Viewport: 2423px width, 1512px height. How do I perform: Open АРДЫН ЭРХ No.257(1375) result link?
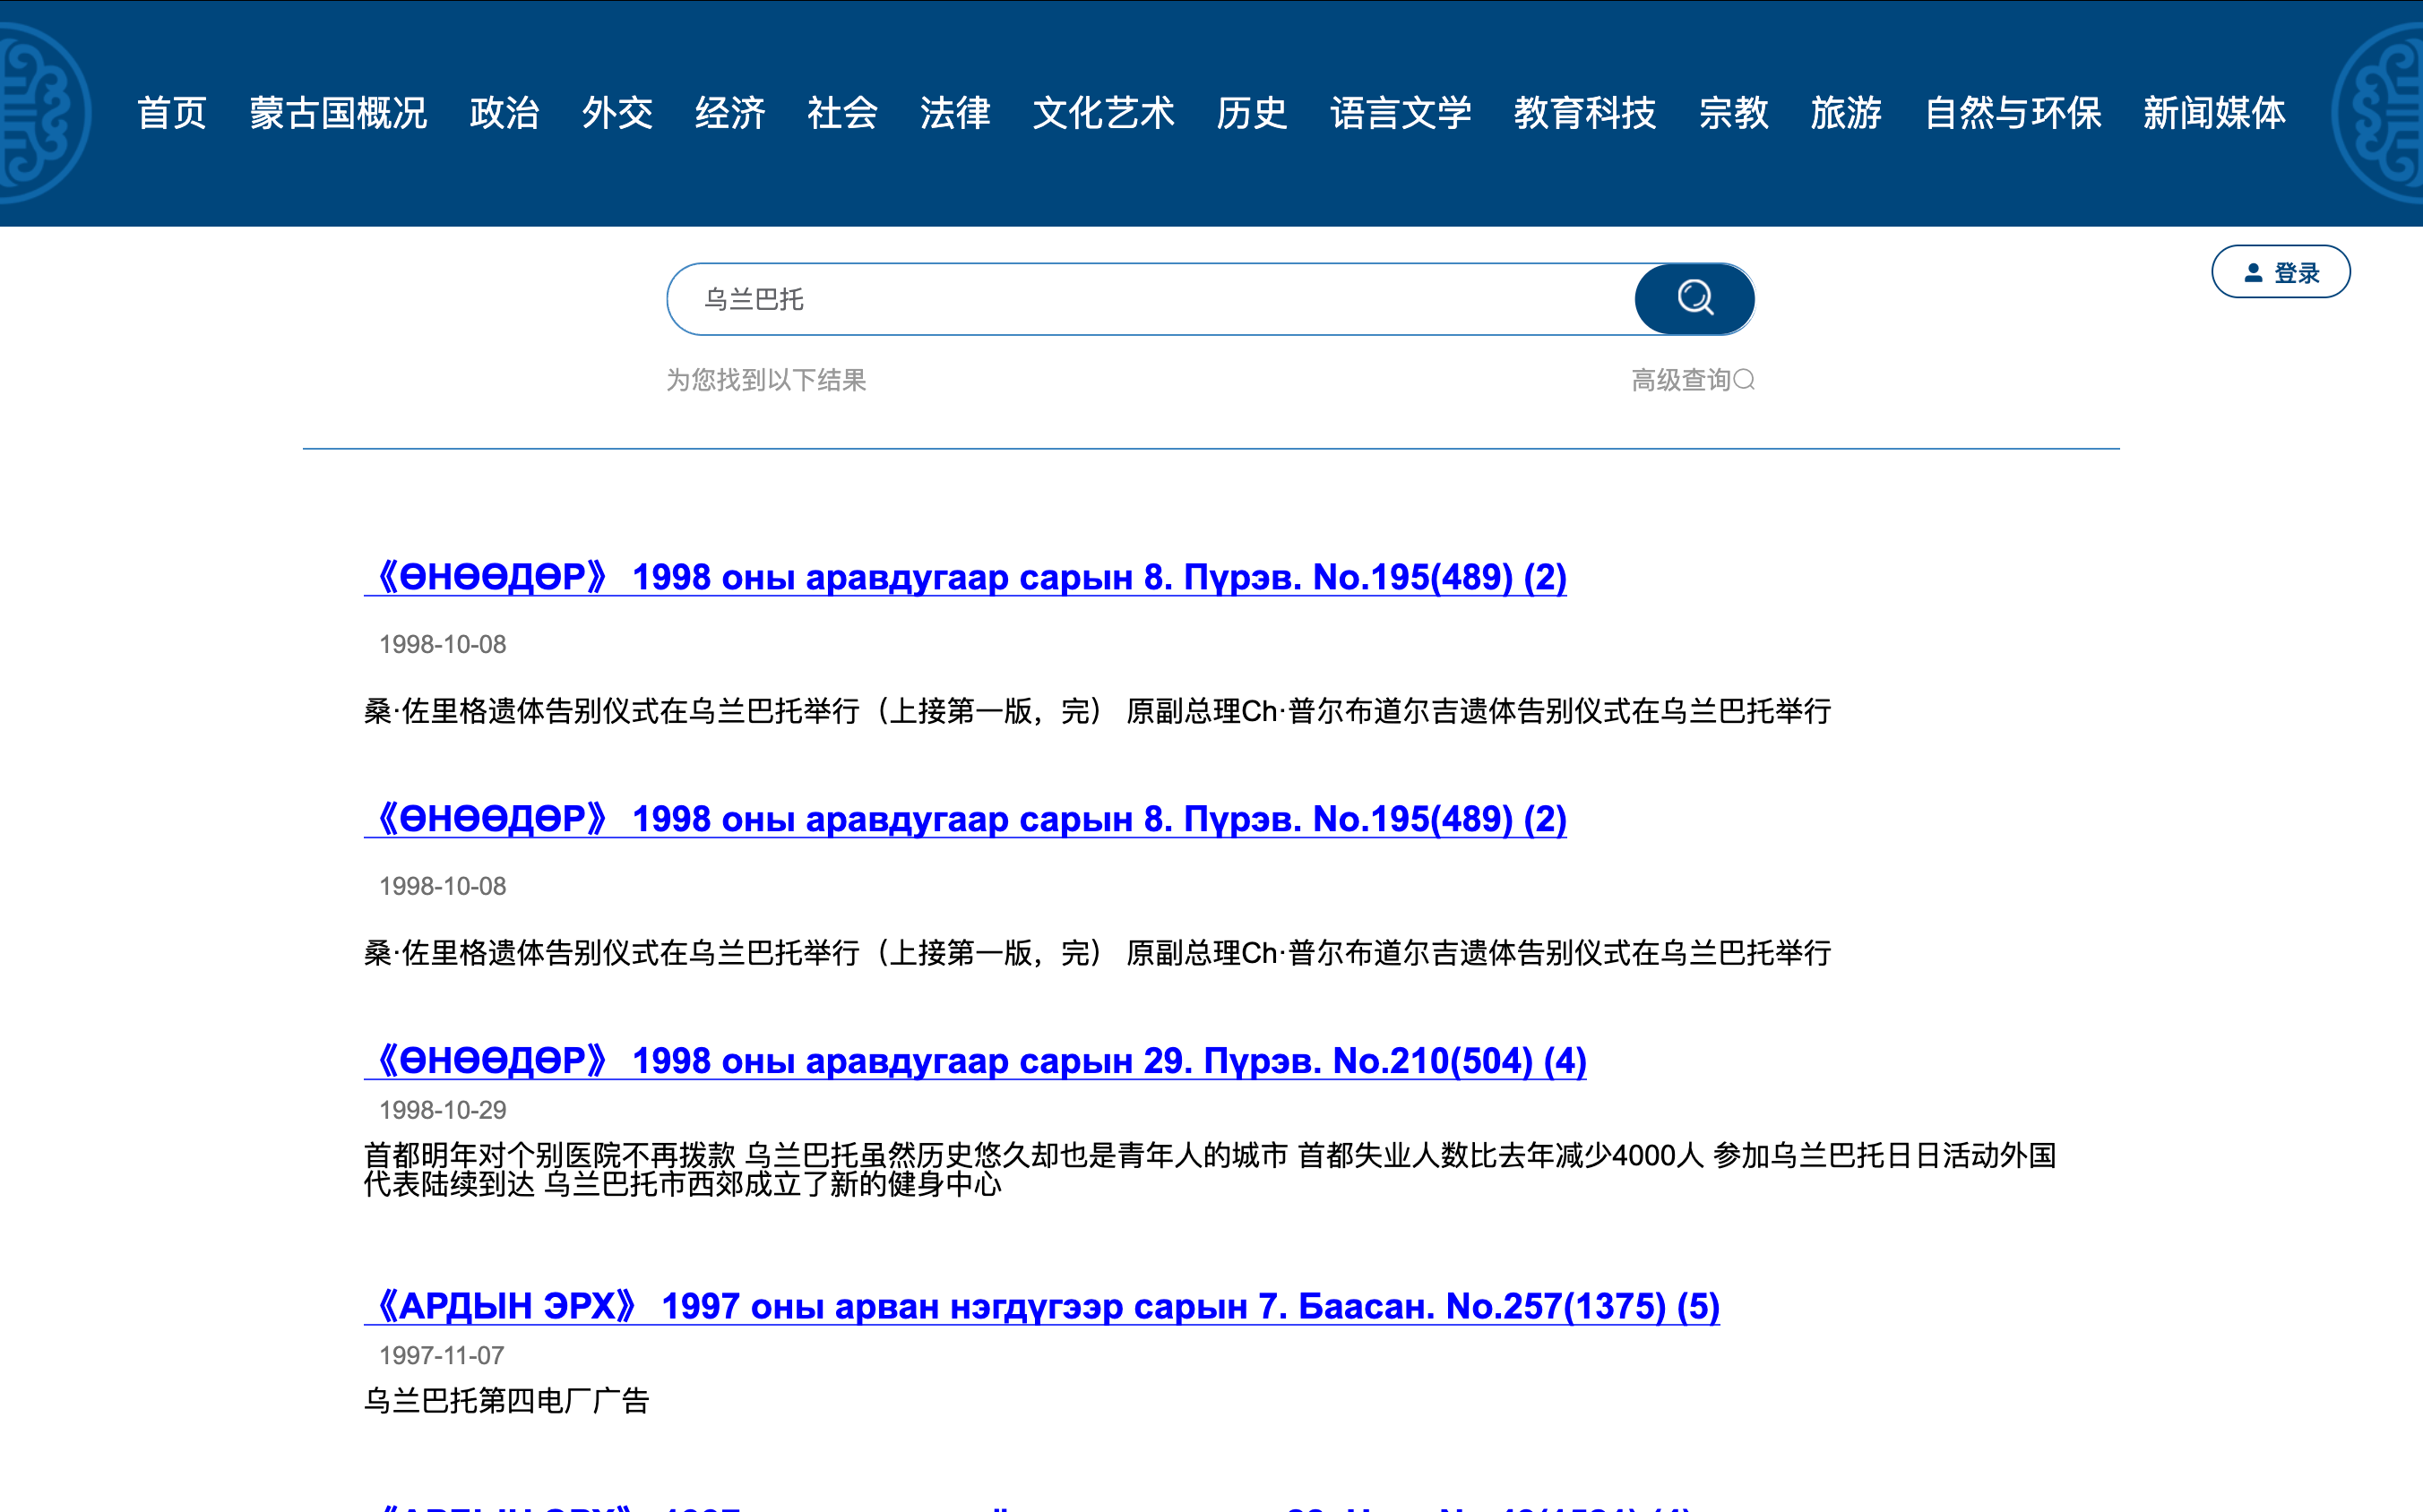click(x=1041, y=1306)
